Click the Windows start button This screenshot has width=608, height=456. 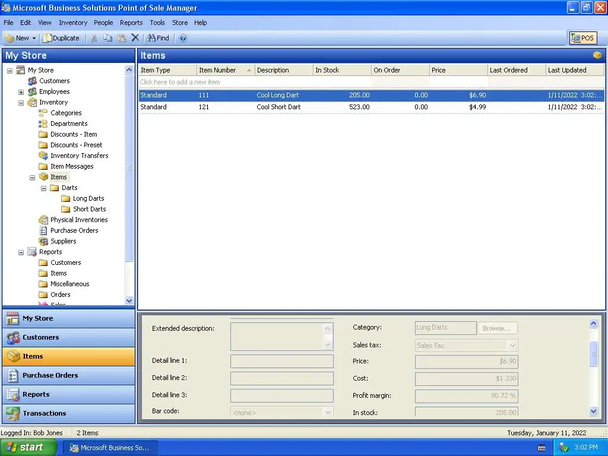pos(28,448)
